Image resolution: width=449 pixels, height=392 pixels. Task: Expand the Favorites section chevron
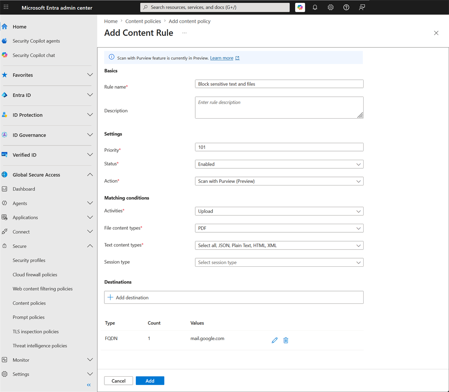(x=90, y=75)
